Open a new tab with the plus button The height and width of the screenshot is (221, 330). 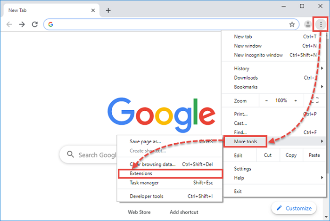pos(108,10)
